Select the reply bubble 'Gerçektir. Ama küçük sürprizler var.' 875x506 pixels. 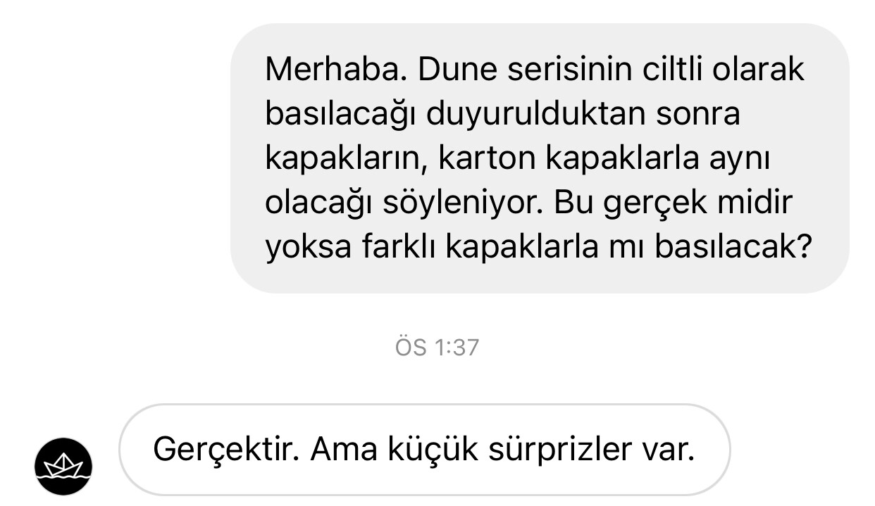point(424,450)
